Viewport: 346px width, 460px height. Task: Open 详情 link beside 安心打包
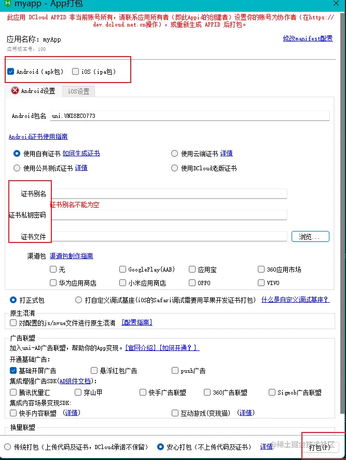266,447
